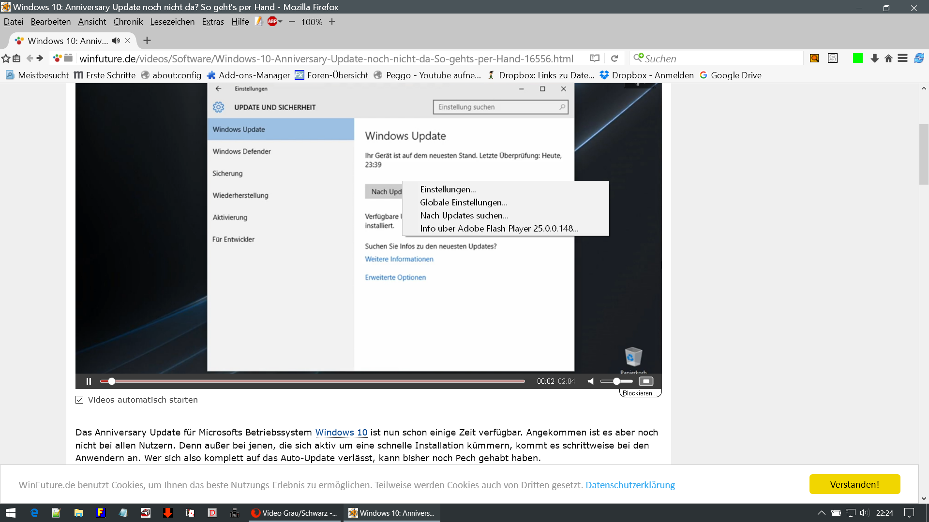Pause the video player
This screenshot has width=929, height=522.
[89, 381]
